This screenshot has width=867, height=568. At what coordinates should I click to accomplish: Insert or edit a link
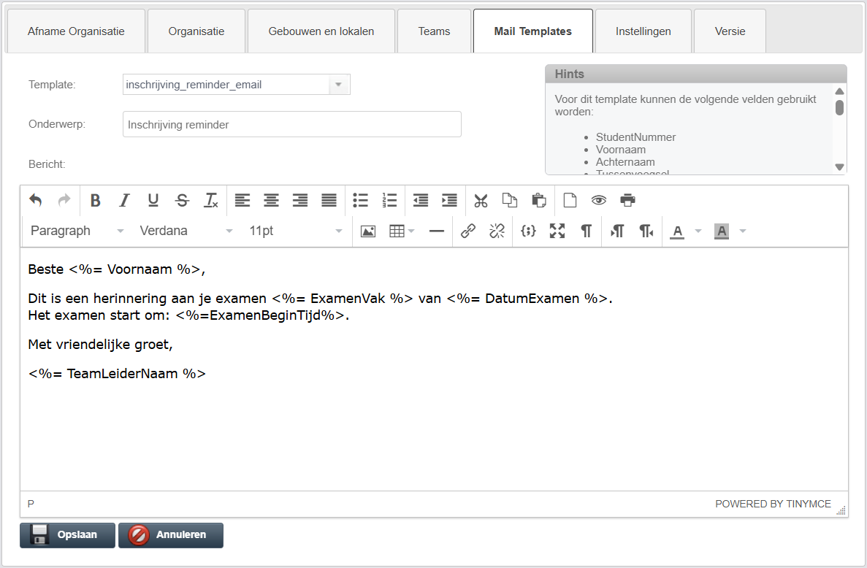pyautogui.click(x=468, y=231)
